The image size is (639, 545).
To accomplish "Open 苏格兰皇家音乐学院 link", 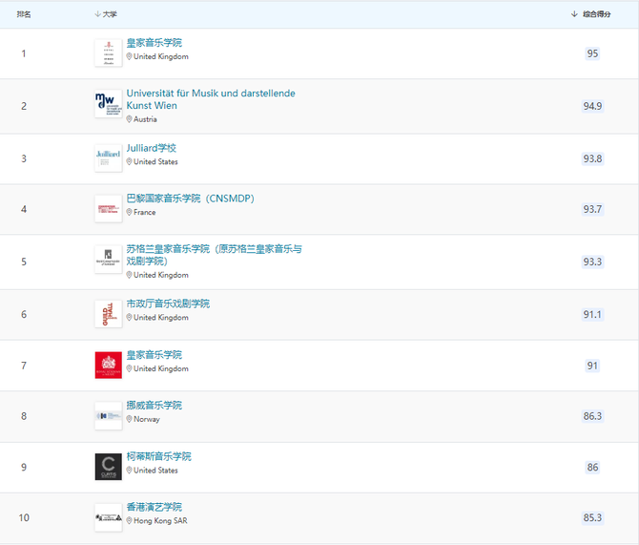I will tap(214, 255).
